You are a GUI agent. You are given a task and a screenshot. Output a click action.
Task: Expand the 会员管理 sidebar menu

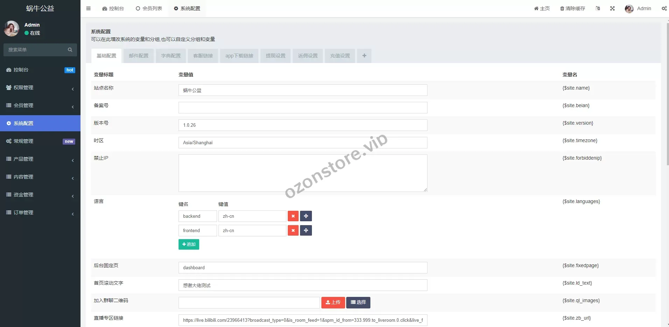tap(40, 105)
